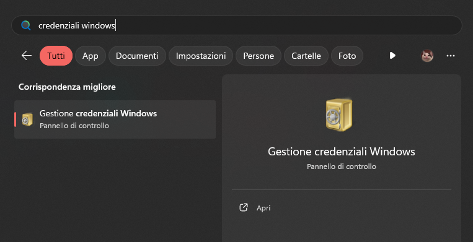Go back with the left arrow
Image resolution: width=473 pixels, height=242 pixels.
click(27, 56)
